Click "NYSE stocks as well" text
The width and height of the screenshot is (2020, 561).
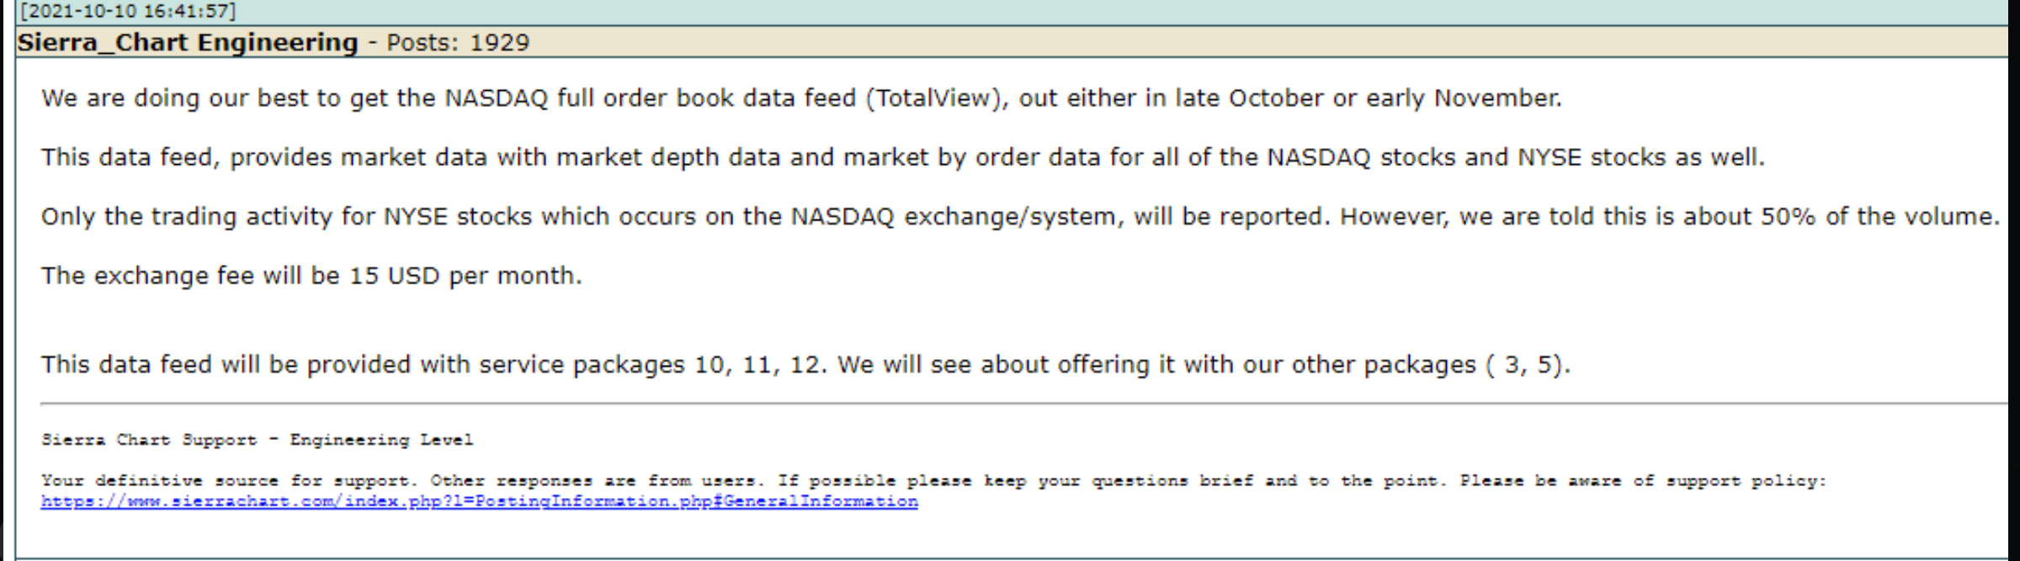[x=1640, y=157]
